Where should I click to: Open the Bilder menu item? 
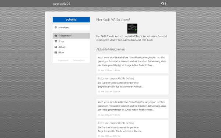pos(71,53)
